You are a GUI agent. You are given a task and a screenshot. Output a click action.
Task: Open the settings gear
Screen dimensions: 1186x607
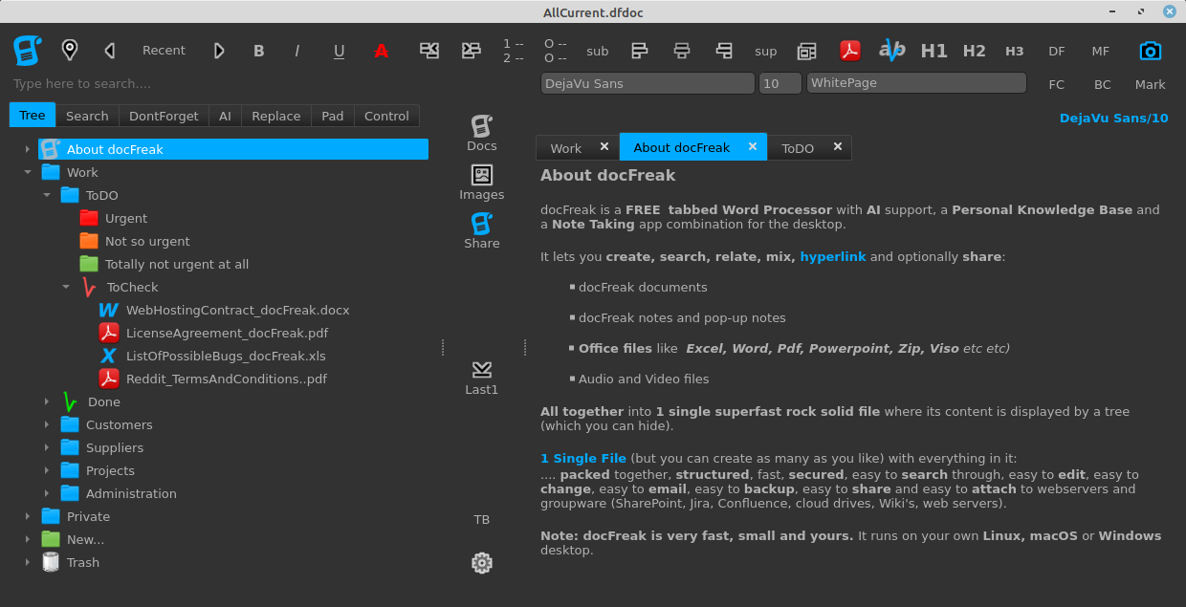click(x=481, y=563)
